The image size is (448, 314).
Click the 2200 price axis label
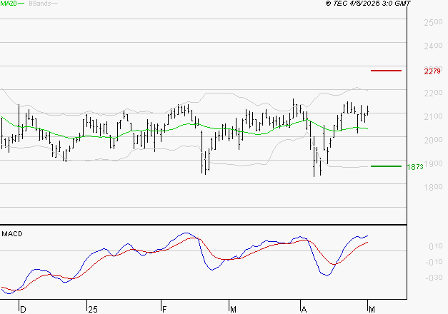(433, 93)
